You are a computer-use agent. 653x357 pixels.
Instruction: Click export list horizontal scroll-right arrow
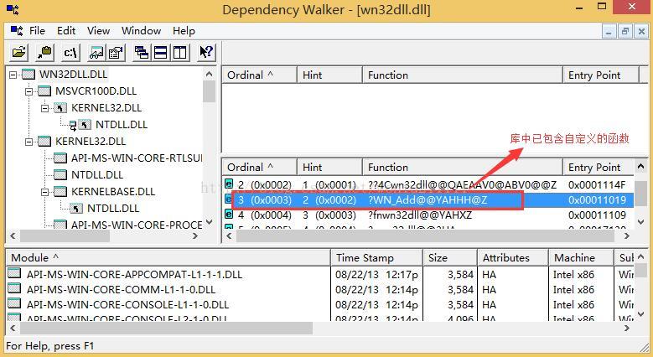pos(627,235)
